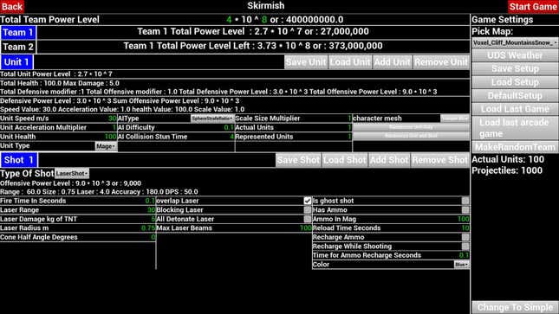559x314 pixels.
Task: Enable the Recharge While Shooting checkbox
Action: pos(465,247)
